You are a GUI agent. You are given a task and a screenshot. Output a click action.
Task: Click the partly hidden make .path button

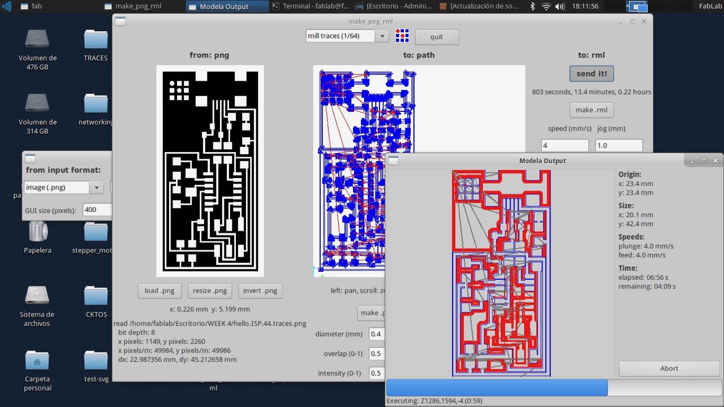(x=372, y=313)
